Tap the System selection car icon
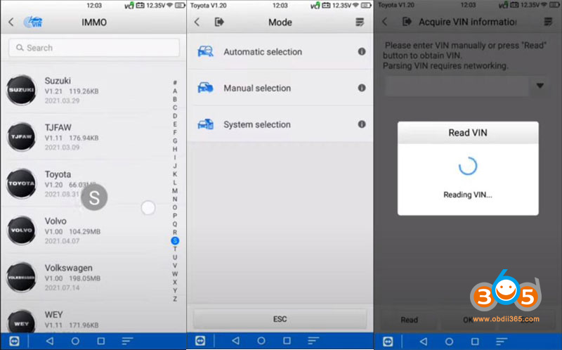The image size is (562, 350). coord(205,124)
